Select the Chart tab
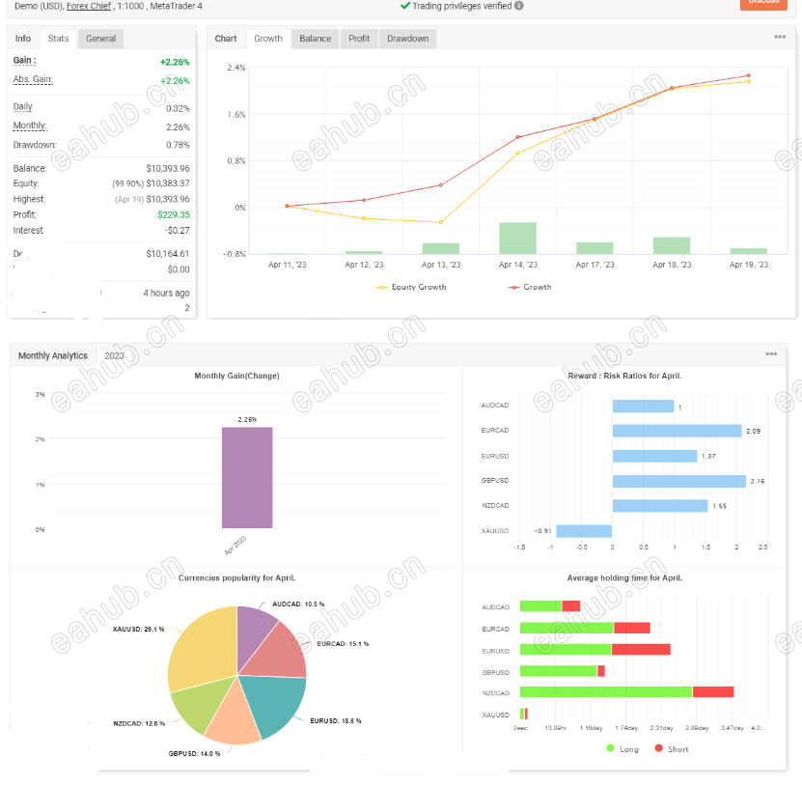Image resolution: width=802 pixels, height=786 pixels. (226, 39)
